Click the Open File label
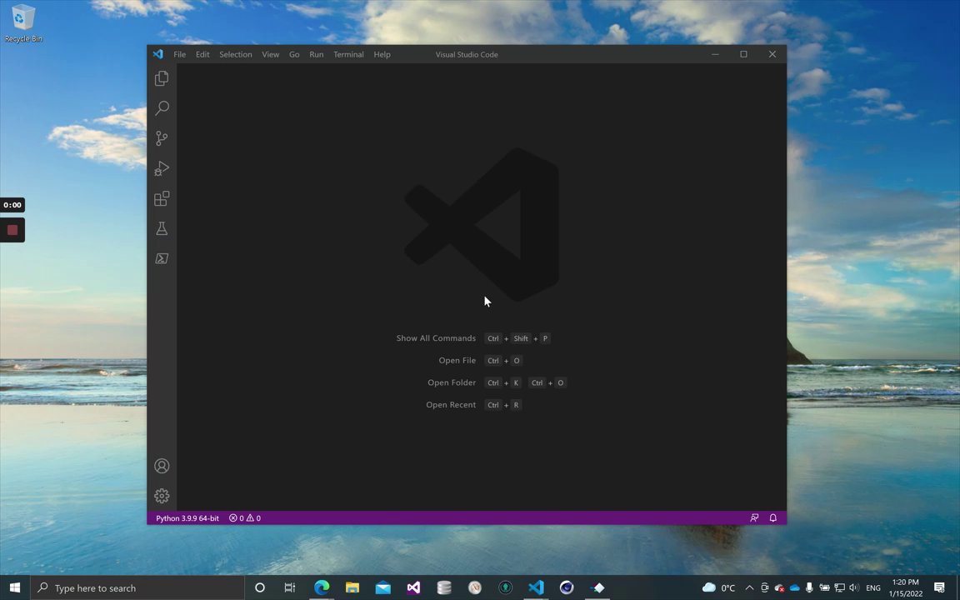Screen dimensions: 960x600 tap(457, 361)
